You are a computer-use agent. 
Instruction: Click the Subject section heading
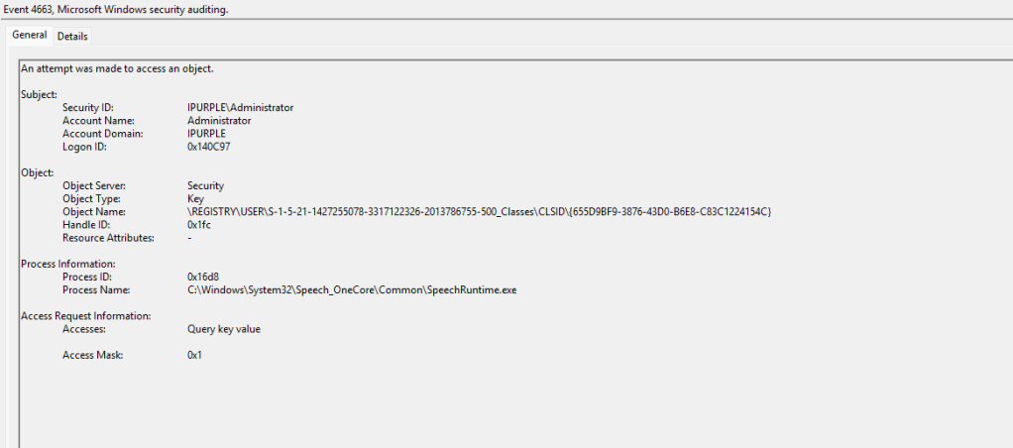tap(39, 94)
